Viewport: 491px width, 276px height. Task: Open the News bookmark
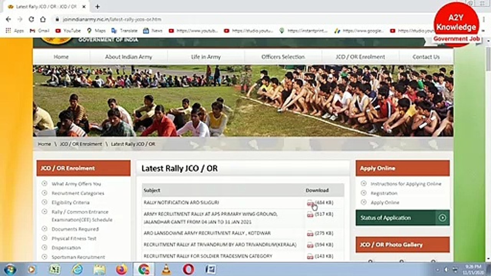(153, 31)
